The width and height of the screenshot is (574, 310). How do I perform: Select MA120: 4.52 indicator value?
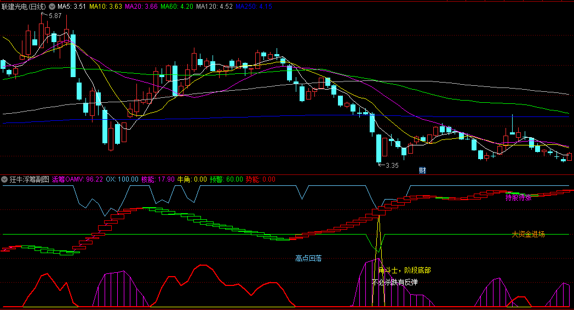pos(214,6)
